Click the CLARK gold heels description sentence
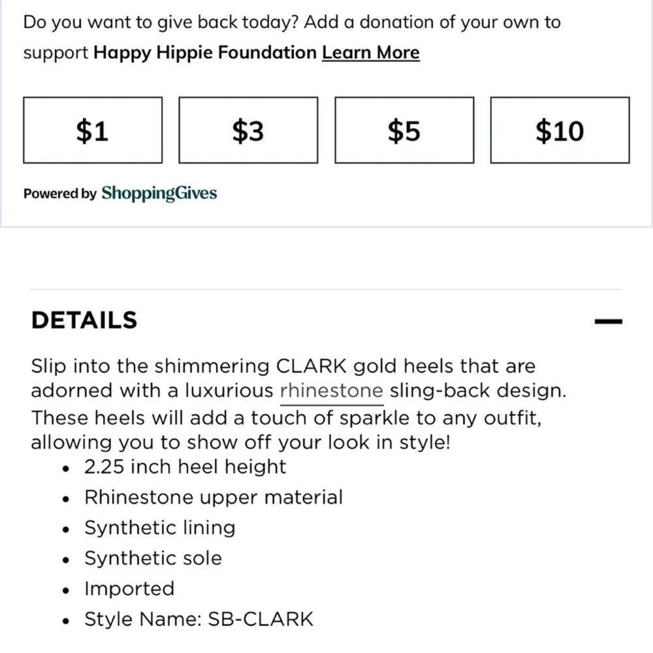The image size is (653, 653). tap(298, 378)
